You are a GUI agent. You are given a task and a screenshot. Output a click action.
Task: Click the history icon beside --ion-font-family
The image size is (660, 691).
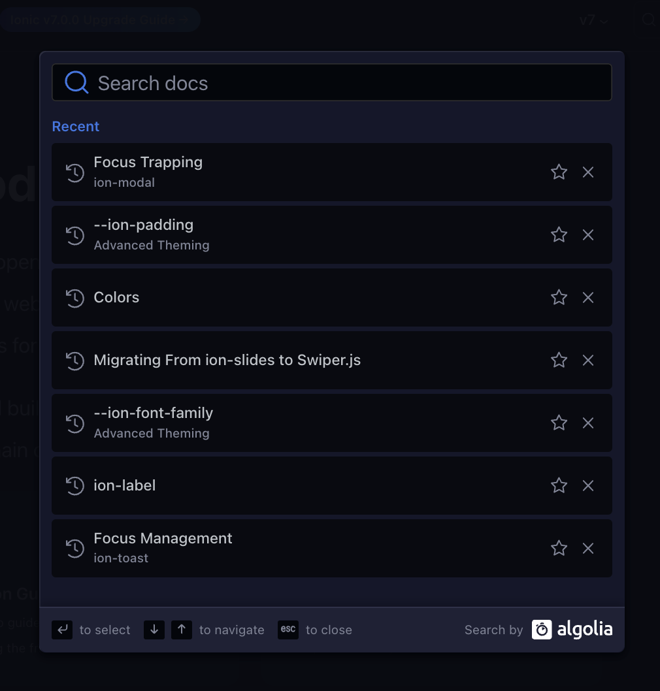click(74, 423)
